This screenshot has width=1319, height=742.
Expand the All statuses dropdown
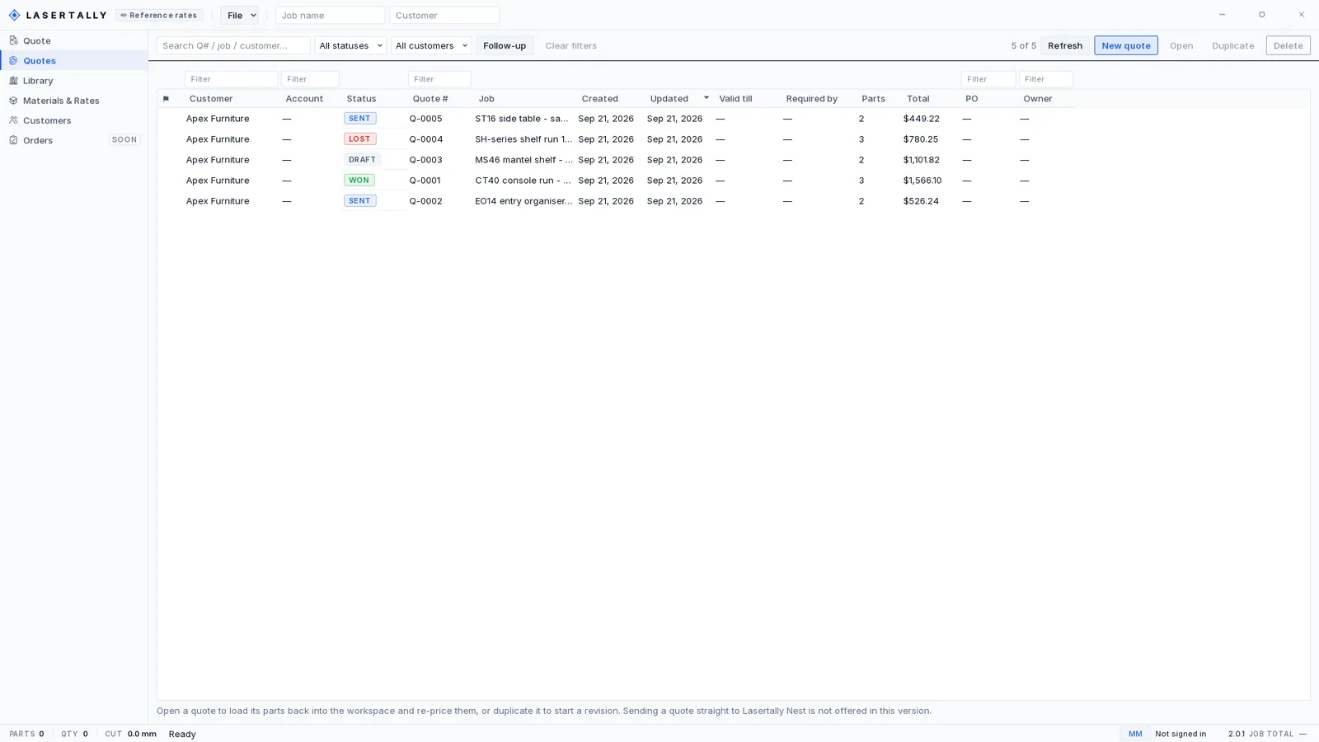(350, 45)
